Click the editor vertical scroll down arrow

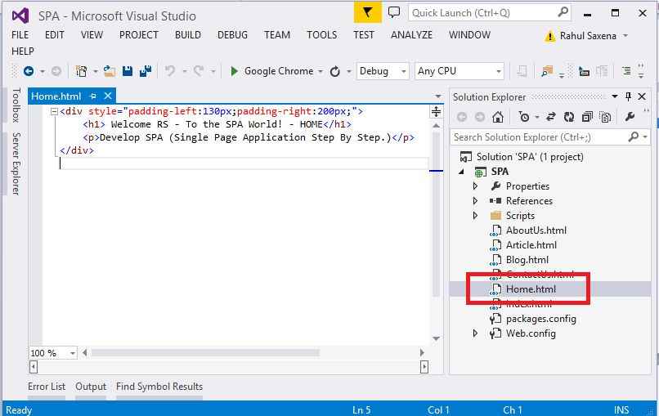pos(436,338)
